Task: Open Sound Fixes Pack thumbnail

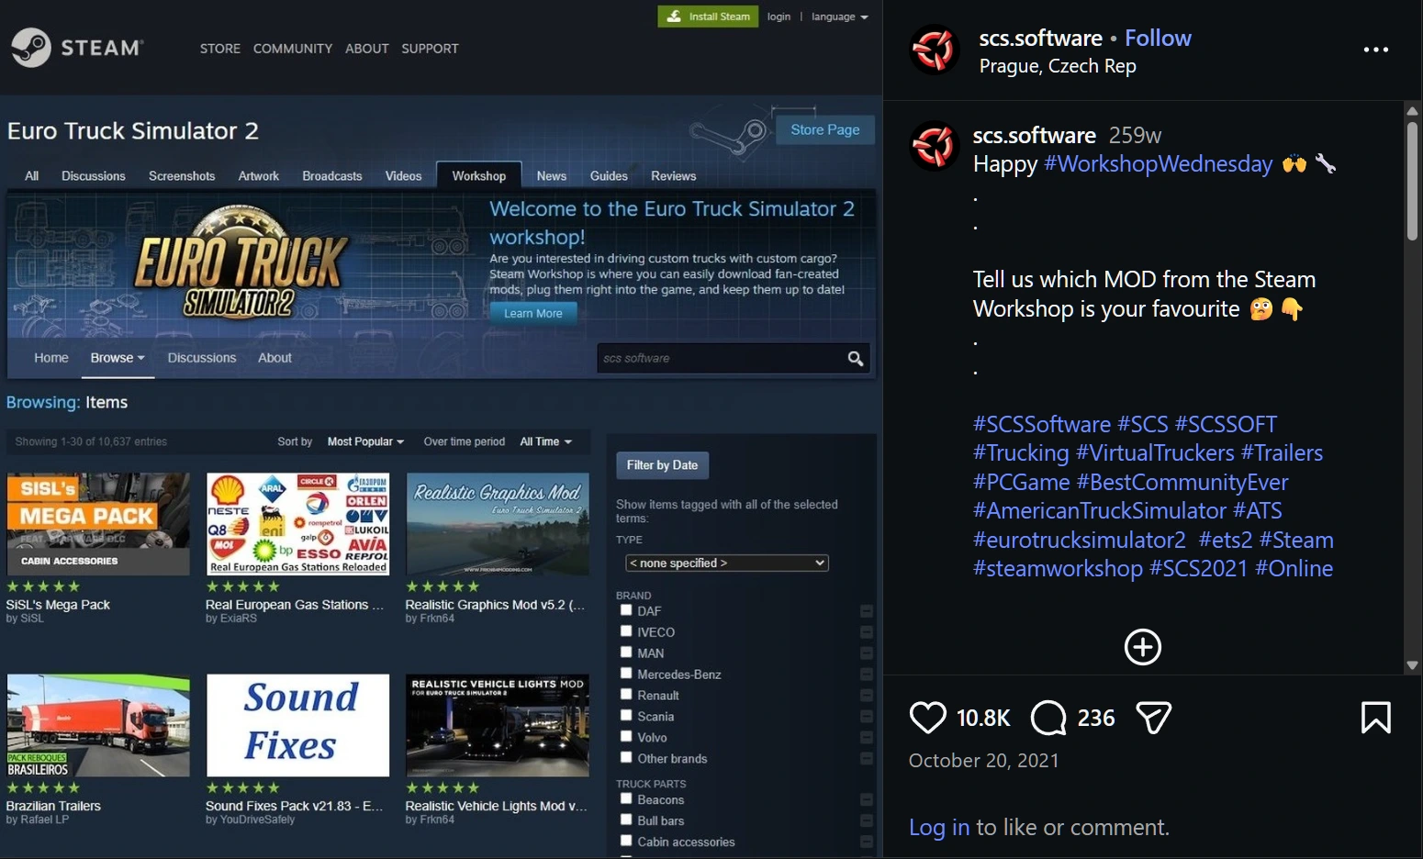Action: [298, 725]
